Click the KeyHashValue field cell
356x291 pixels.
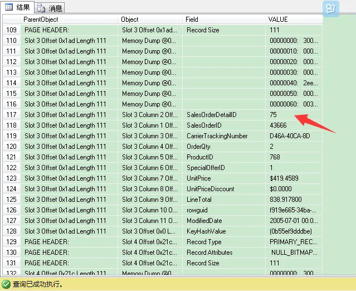click(224, 231)
